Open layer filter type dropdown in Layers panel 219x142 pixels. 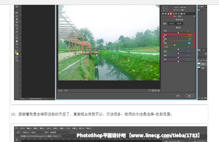pyautogui.click(x=201, y=54)
